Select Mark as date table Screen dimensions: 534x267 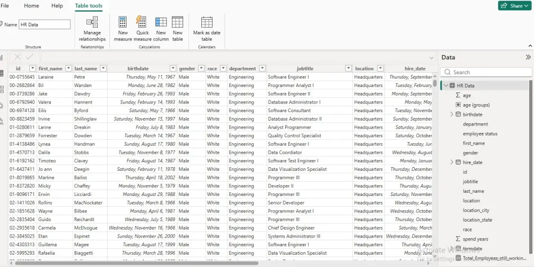pyautogui.click(x=207, y=29)
